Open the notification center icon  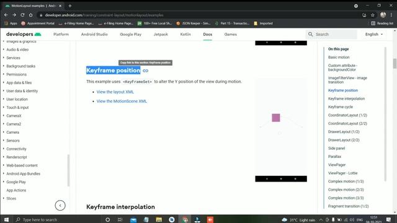click(389, 220)
